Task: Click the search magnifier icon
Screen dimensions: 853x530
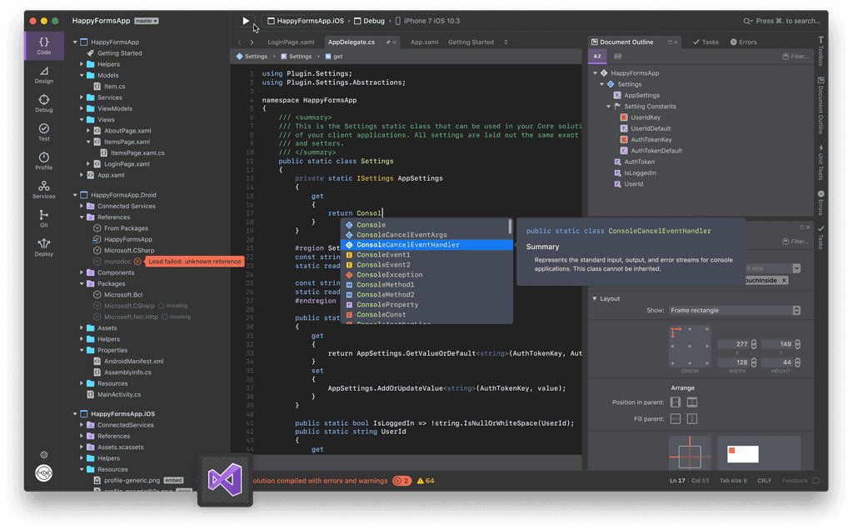Action: pyautogui.click(x=747, y=21)
